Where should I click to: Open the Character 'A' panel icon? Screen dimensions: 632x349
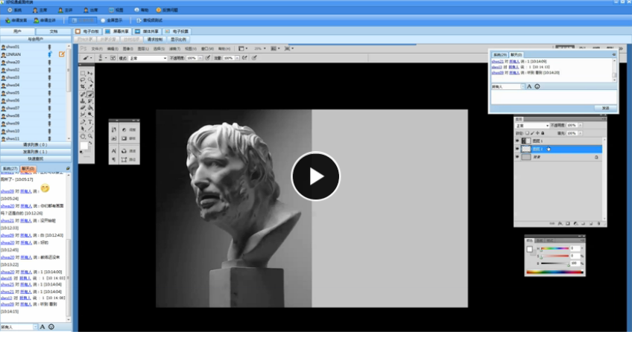[x=114, y=151]
